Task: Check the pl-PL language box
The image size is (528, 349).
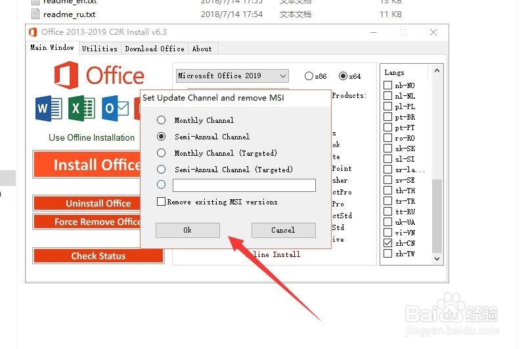Action: 388,106
